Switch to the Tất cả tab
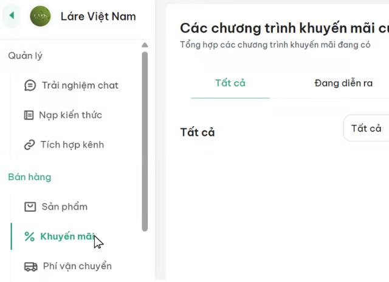 230,83
